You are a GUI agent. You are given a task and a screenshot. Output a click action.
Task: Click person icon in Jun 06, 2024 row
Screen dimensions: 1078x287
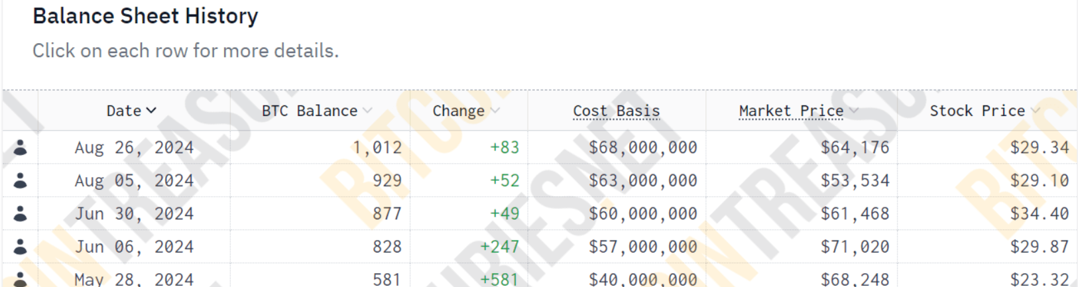(21, 247)
